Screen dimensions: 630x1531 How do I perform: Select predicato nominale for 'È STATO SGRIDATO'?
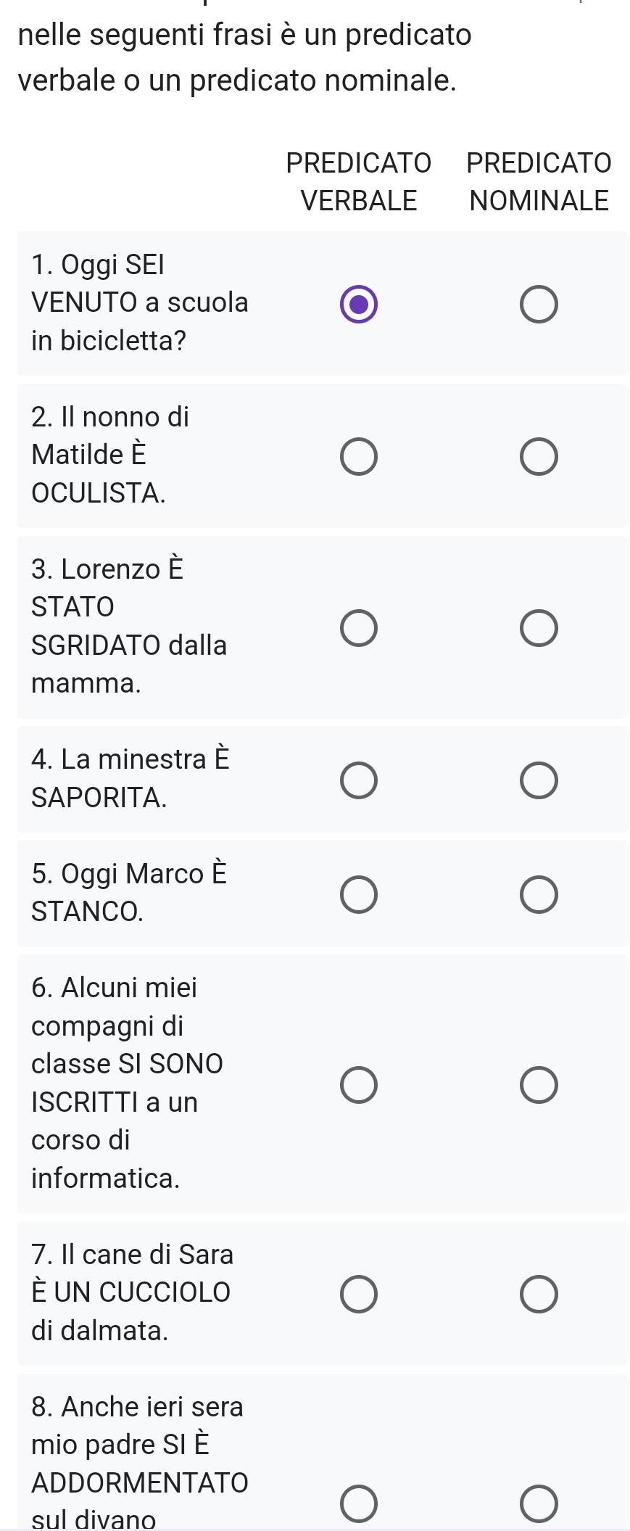(539, 628)
